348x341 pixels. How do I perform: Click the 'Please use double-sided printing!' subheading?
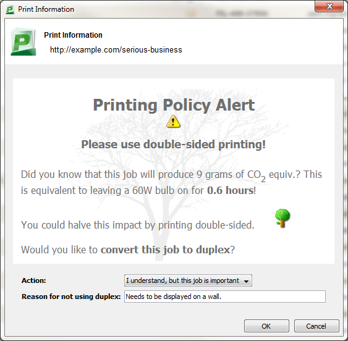tap(173, 145)
